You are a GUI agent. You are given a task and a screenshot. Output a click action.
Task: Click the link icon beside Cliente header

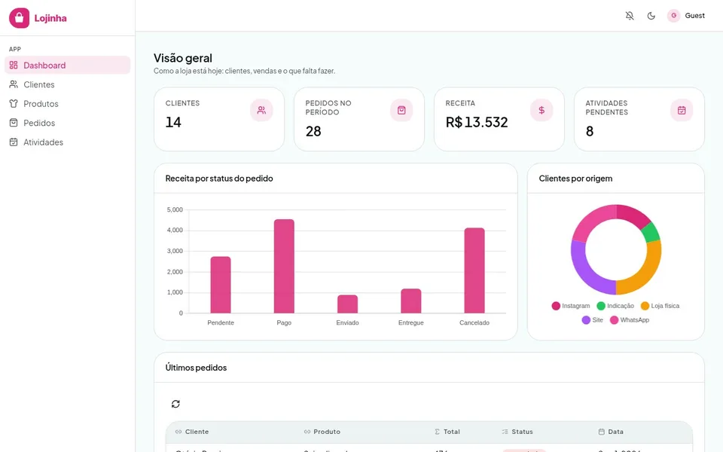178,432
